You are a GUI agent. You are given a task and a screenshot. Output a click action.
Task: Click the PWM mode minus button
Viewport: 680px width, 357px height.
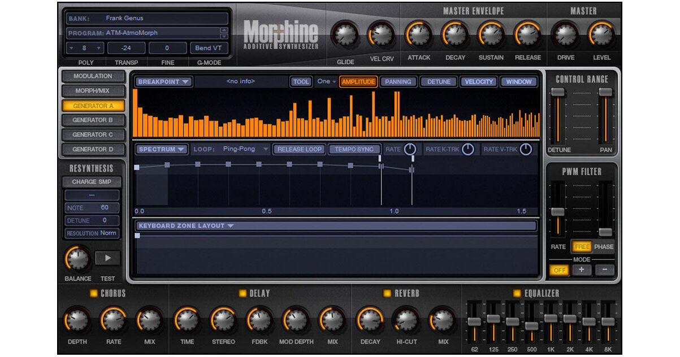(605, 270)
